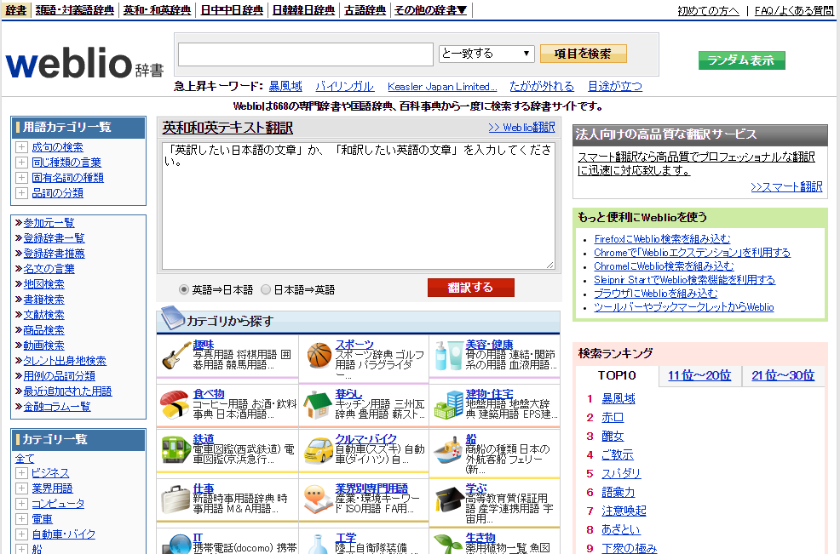
Task: Open FAQ/よくある質問 link
Action: coord(794,11)
